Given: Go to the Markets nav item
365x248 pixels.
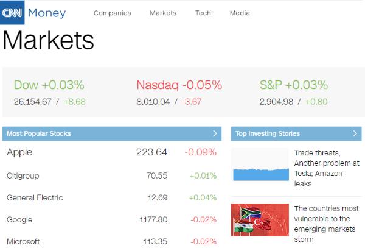Looking at the screenshot, I should [x=163, y=13].
